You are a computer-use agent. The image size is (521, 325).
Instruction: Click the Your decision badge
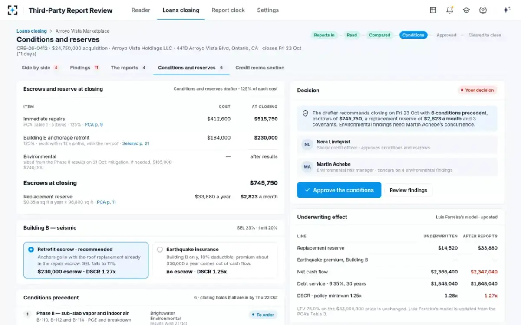click(x=477, y=90)
